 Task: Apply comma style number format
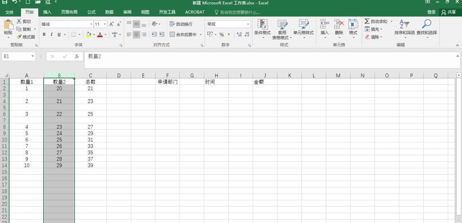(229, 35)
